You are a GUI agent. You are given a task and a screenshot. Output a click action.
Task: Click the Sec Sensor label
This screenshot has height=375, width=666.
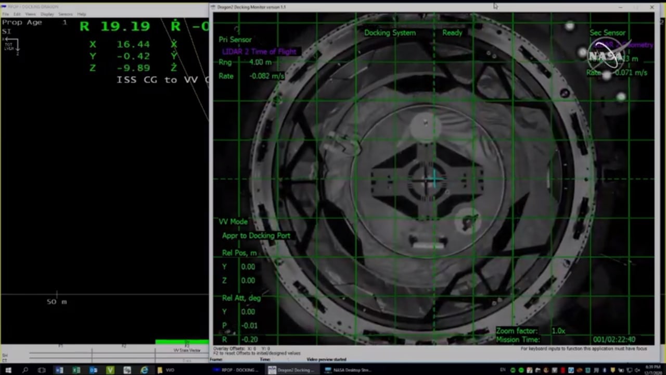point(607,33)
